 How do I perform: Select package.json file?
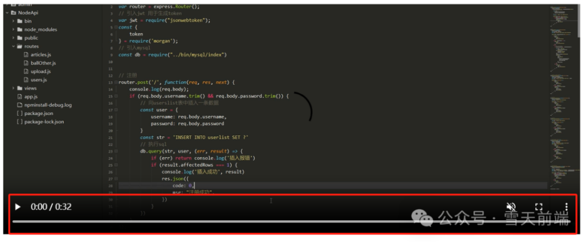point(35,113)
